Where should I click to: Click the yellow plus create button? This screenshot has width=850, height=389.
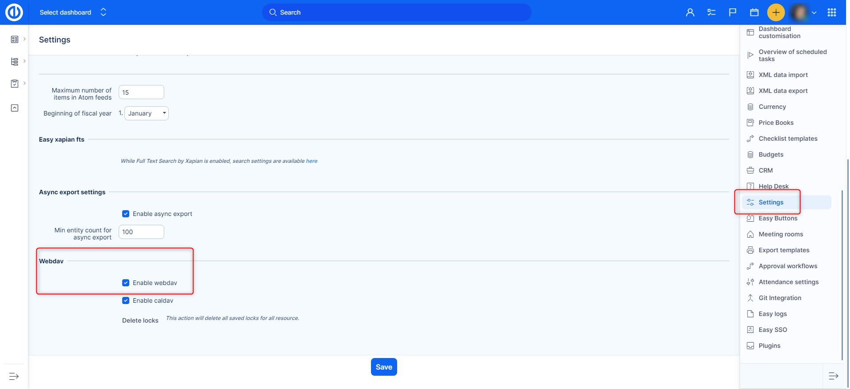point(776,12)
